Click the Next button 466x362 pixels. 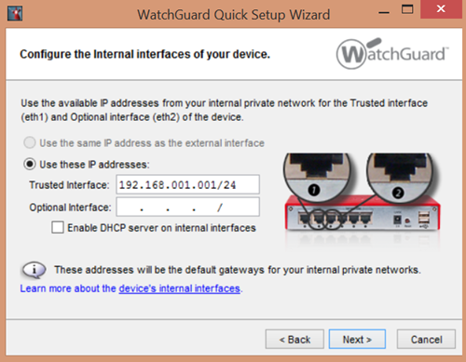point(357,339)
